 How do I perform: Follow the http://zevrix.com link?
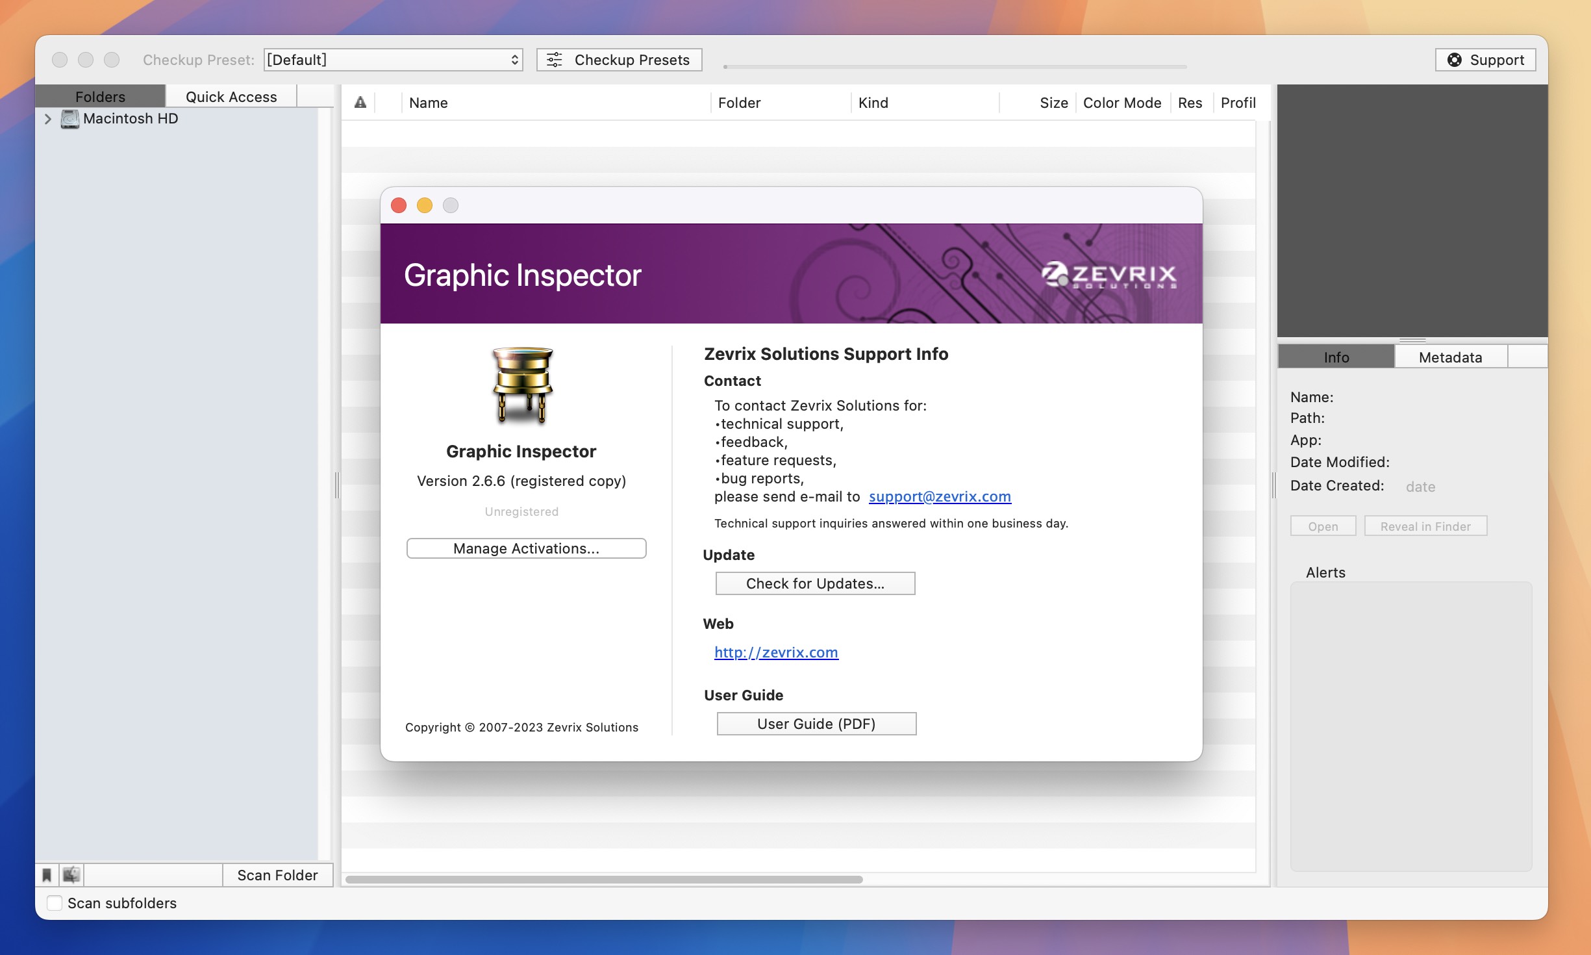(x=775, y=652)
